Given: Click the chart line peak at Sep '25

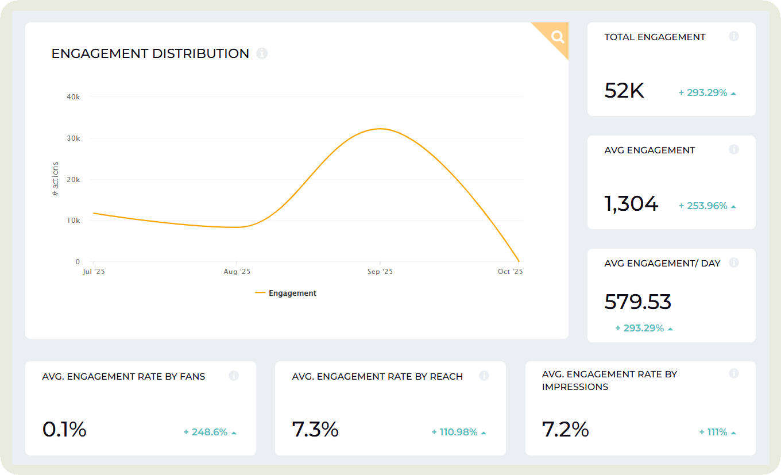Looking at the screenshot, I should 380,129.
